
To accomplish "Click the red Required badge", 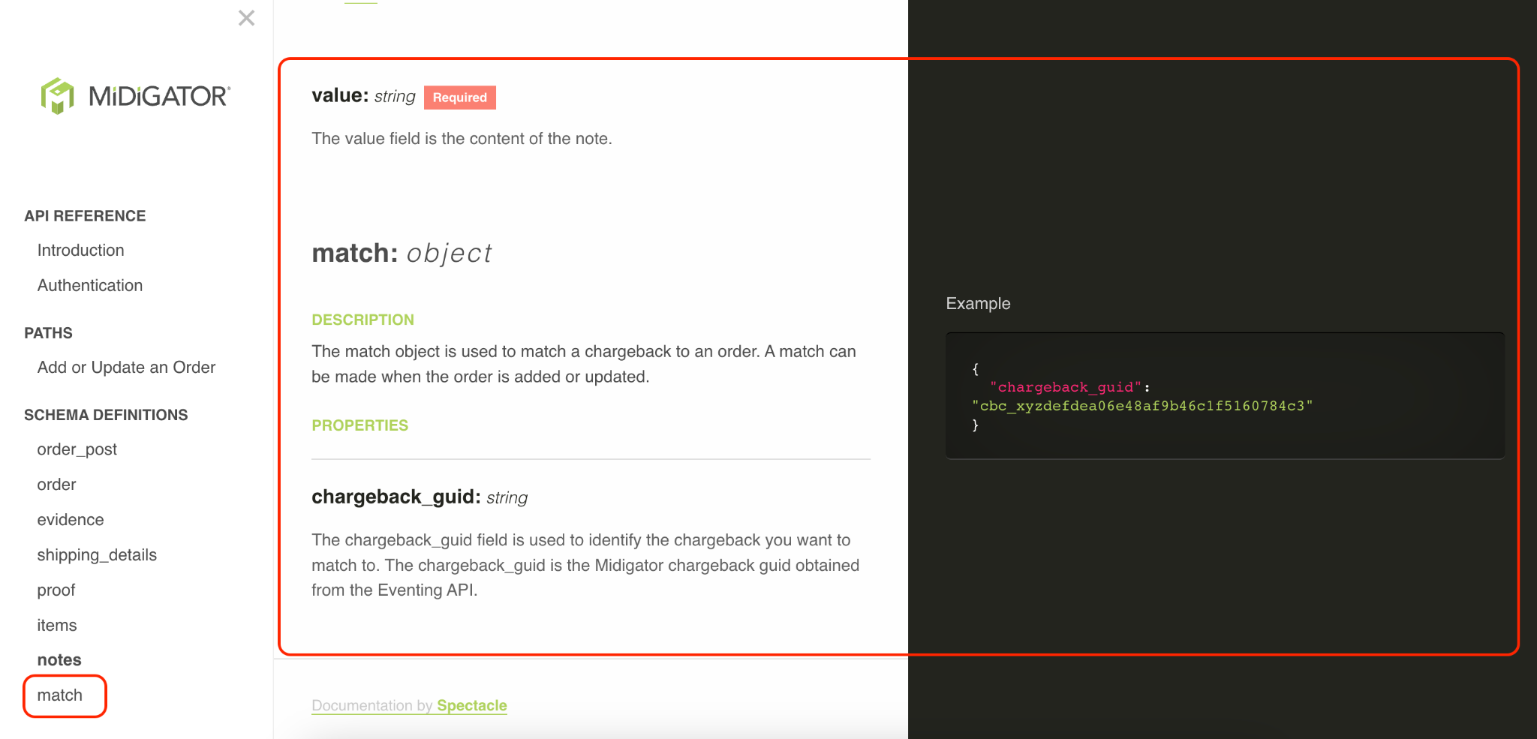I will point(460,98).
